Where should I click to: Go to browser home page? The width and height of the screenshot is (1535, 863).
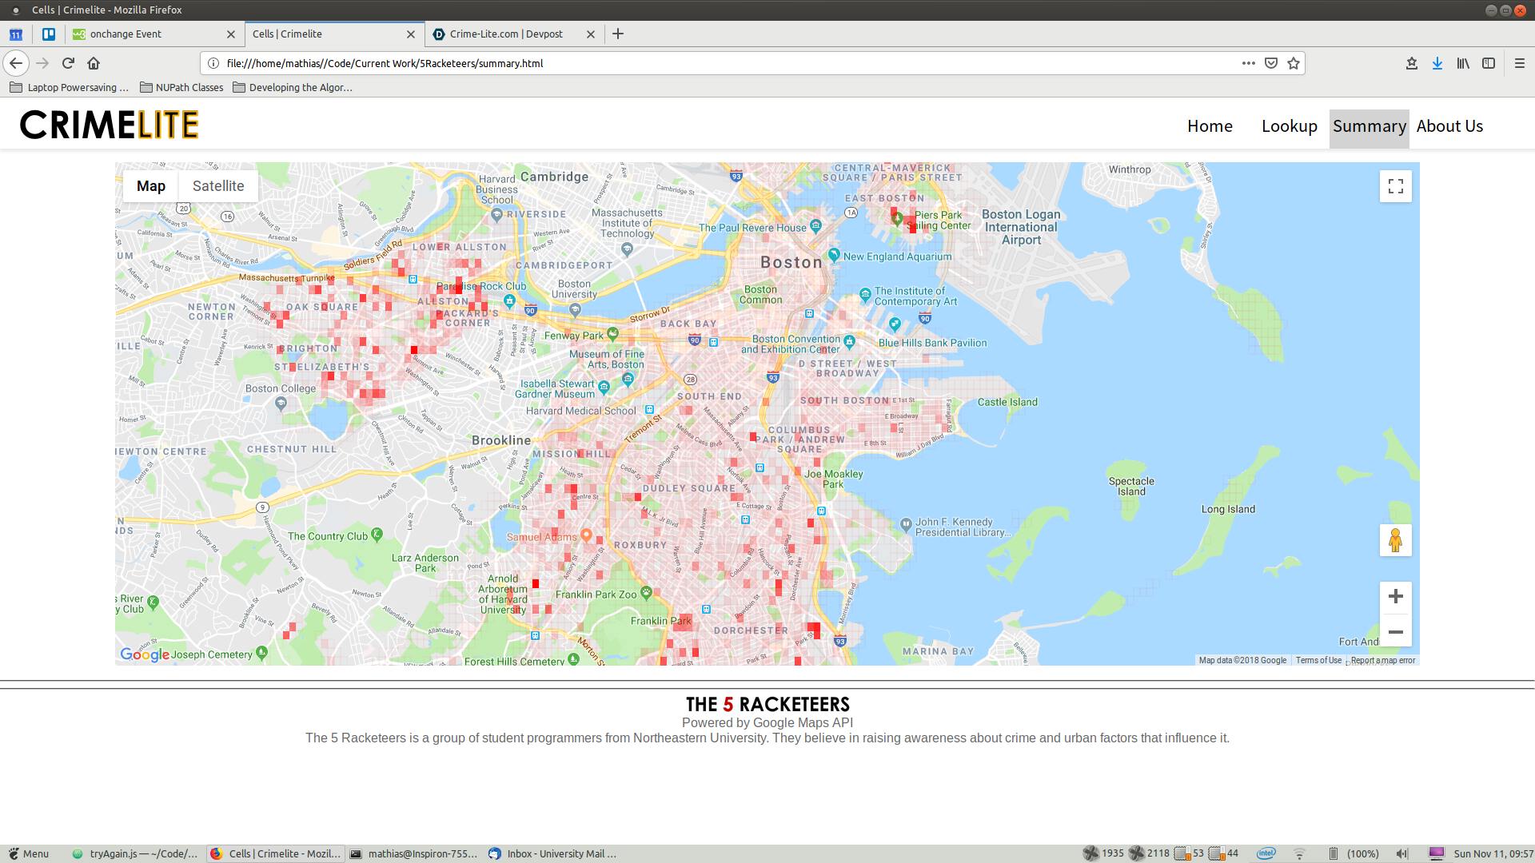(94, 63)
